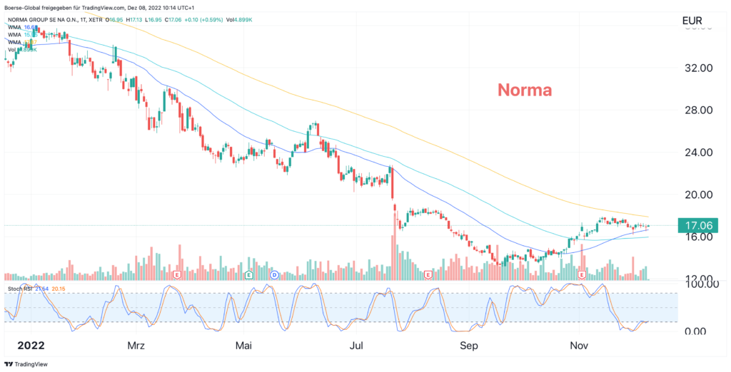
Task: Click the EUR currency label
Action: coord(692,21)
